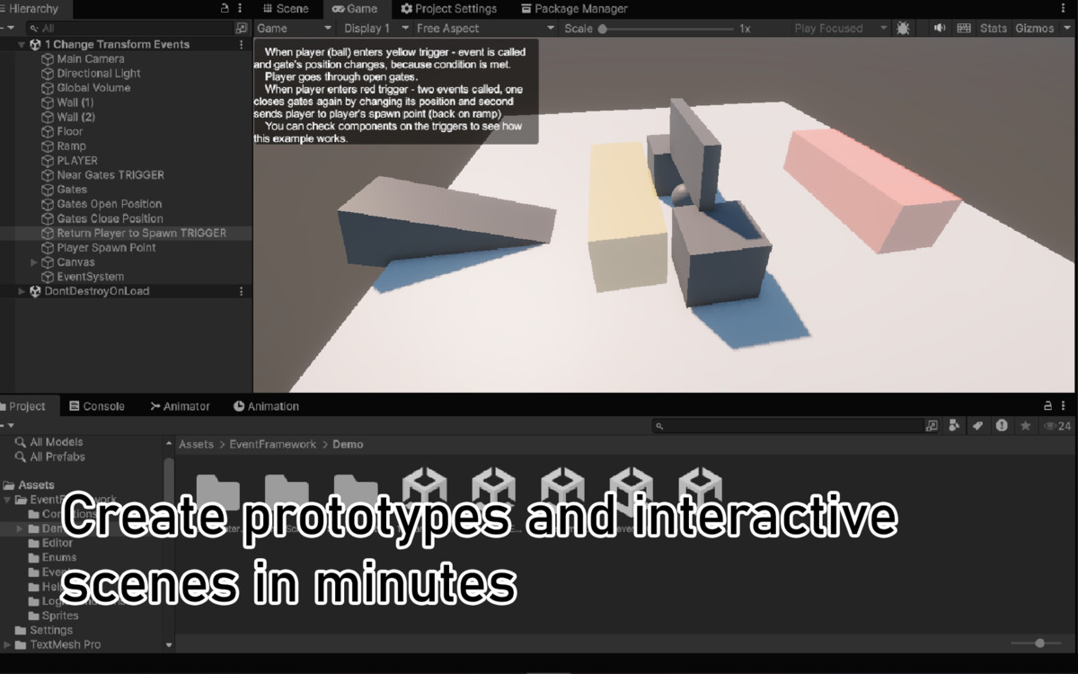Open the Gizmos dropdown arrow

tap(1065, 28)
